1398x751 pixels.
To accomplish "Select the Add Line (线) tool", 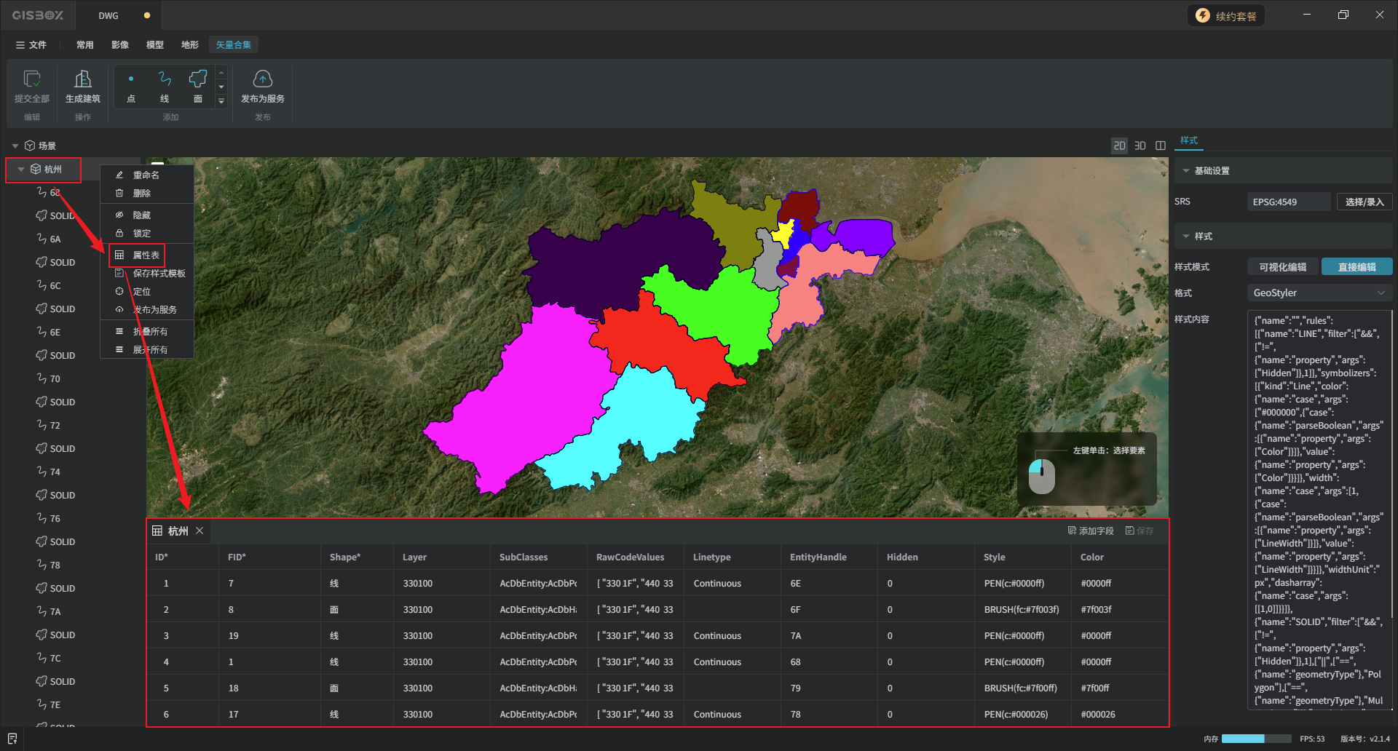I will tap(165, 79).
